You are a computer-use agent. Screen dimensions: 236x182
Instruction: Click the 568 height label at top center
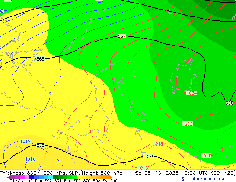click(122, 36)
